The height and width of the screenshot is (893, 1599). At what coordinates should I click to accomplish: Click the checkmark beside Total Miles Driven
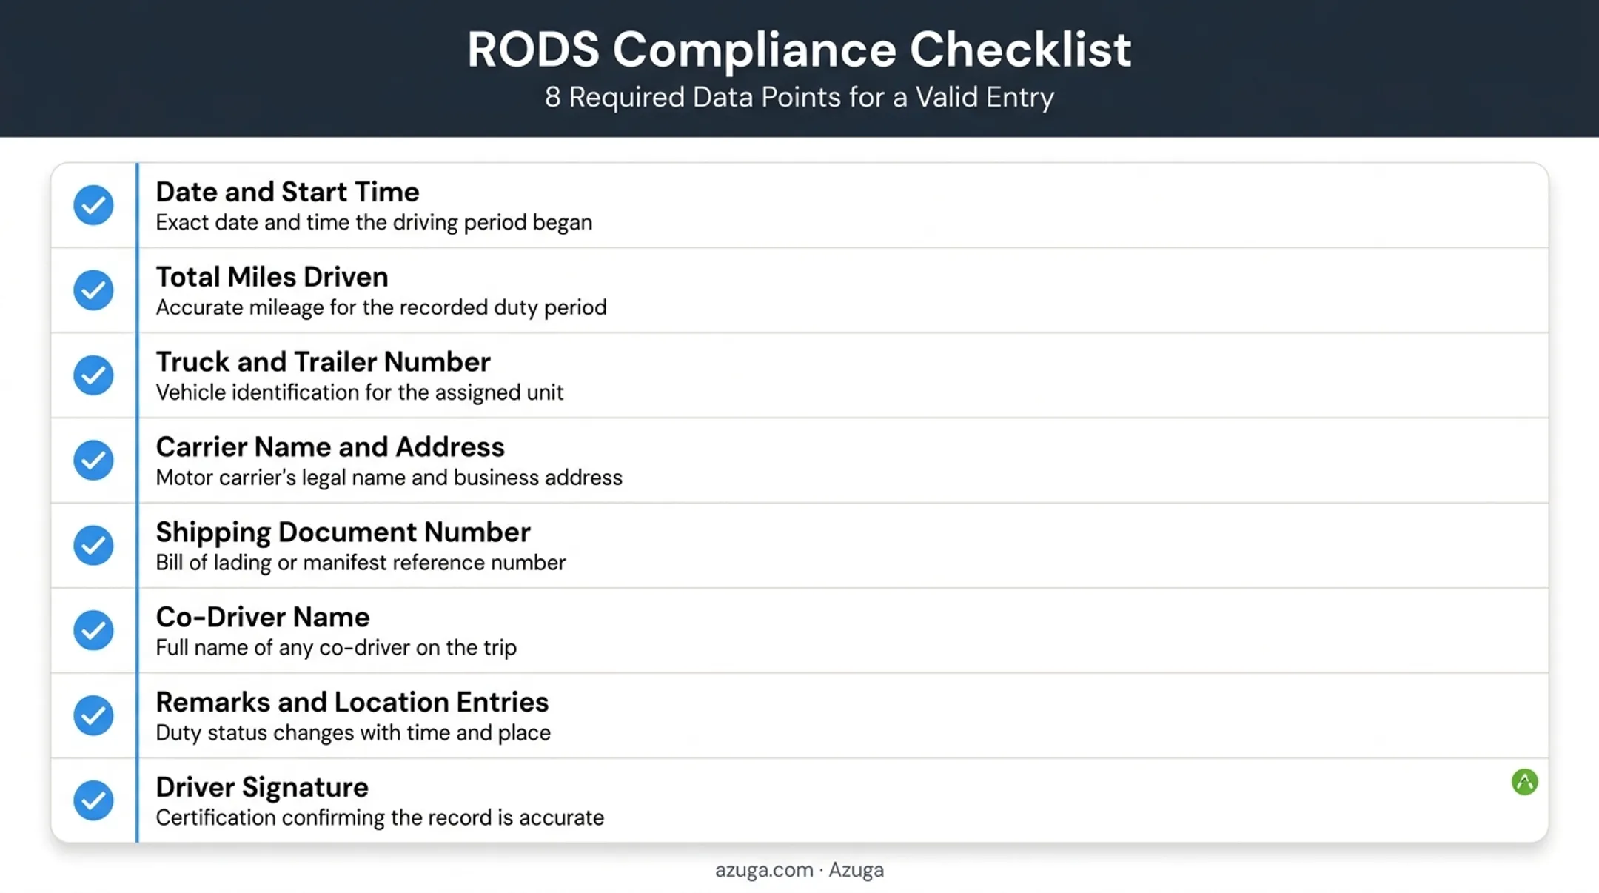coord(93,290)
